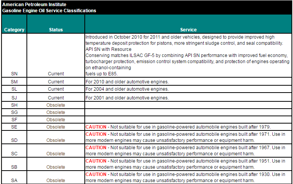Click the Category column header
Screen dimensions: 293x184
pos(14,30)
